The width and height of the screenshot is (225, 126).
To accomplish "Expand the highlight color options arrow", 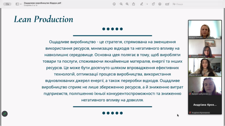I will pyautogui.click(x=147, y=4).
